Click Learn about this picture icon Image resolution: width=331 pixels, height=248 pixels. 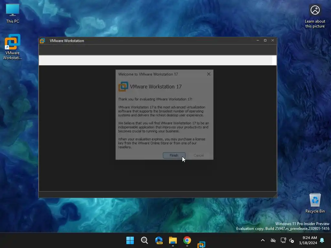(315, 16)
